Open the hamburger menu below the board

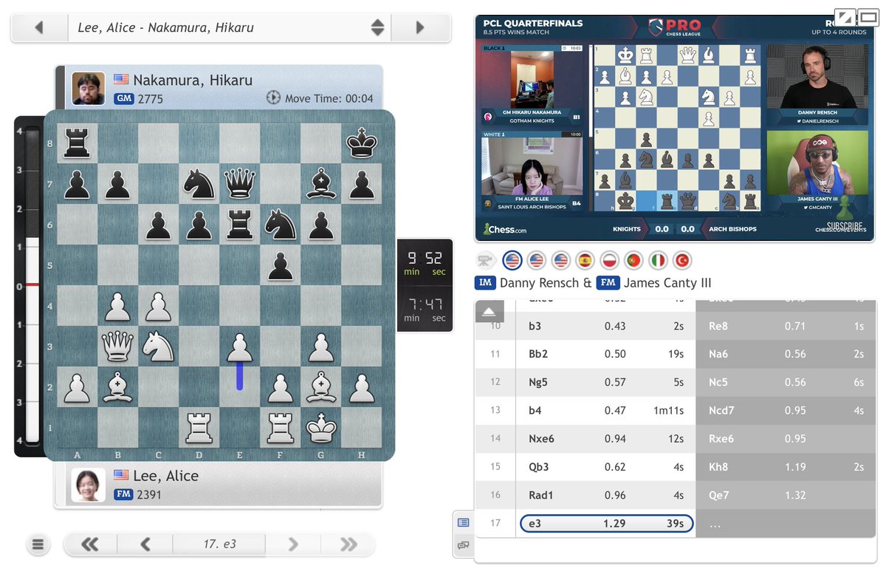point(38,545)
